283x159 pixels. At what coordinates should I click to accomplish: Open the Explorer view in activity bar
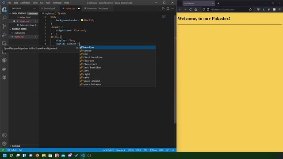pos(4,9)
